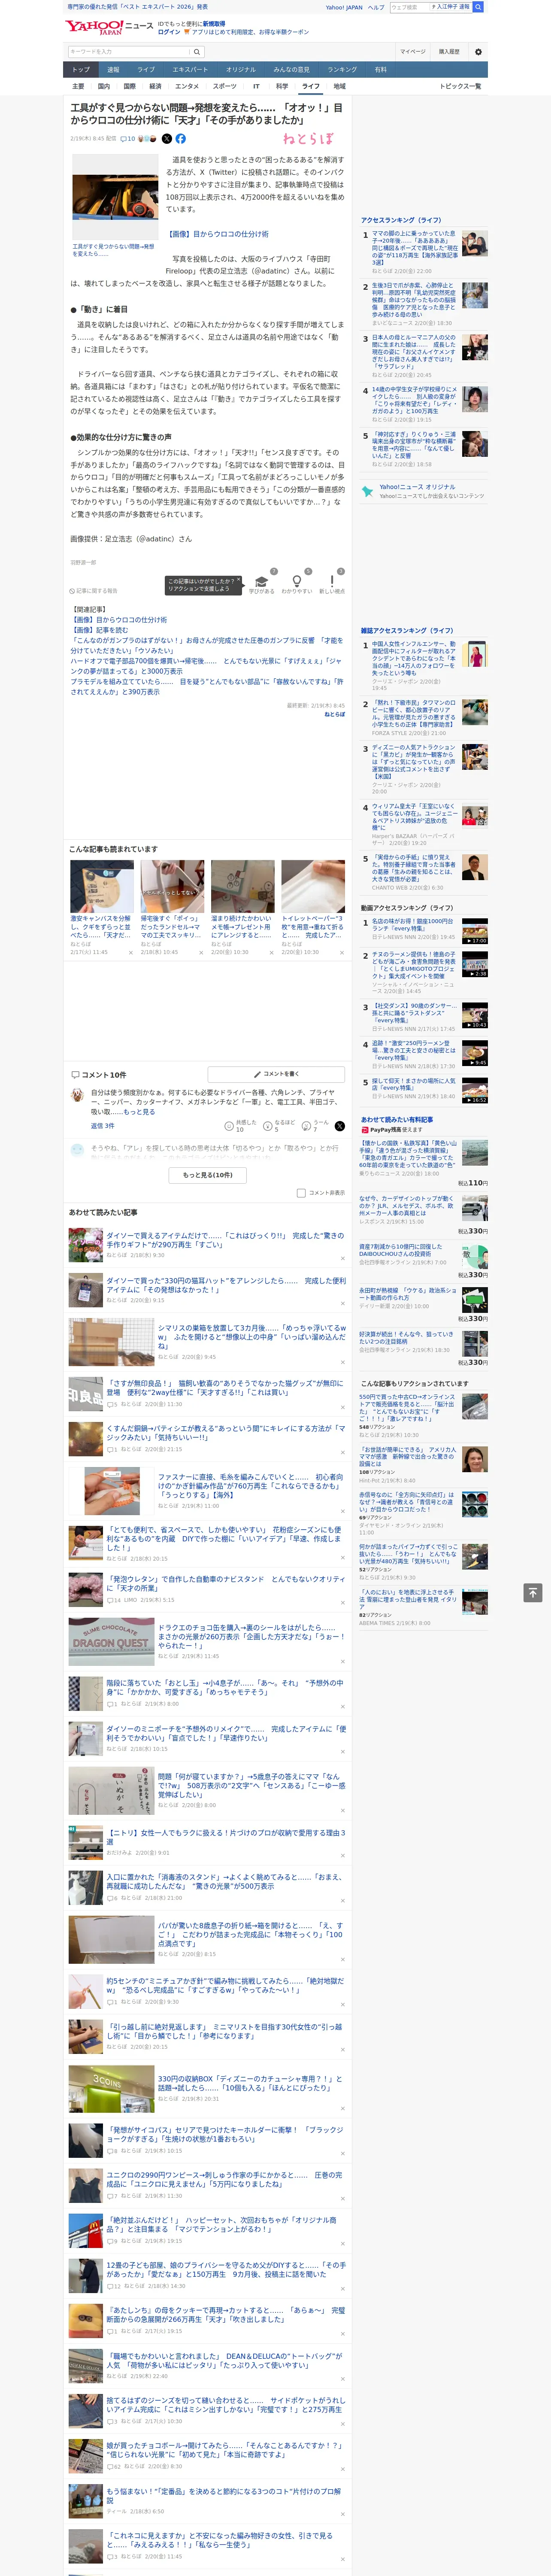Select the エンタメ category tab
Screen dimensions: 551x2576
click(x=187, y=86)
